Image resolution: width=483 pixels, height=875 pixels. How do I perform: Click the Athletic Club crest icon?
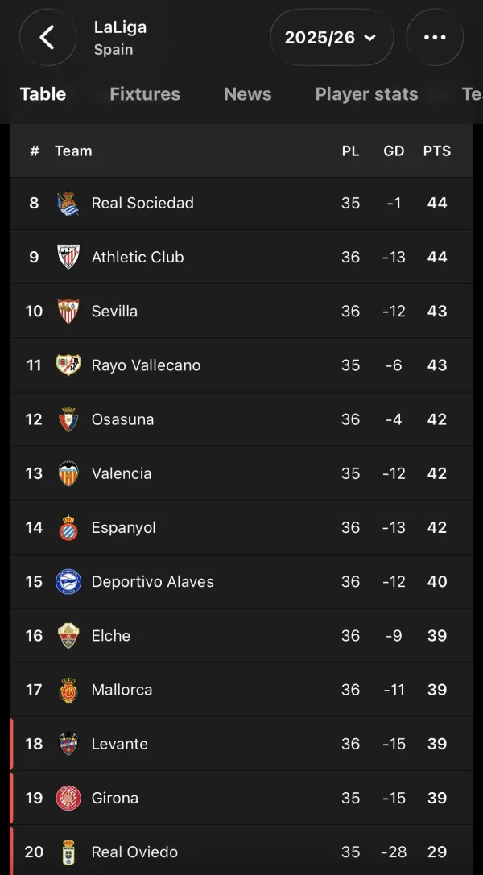coord(68,257)
